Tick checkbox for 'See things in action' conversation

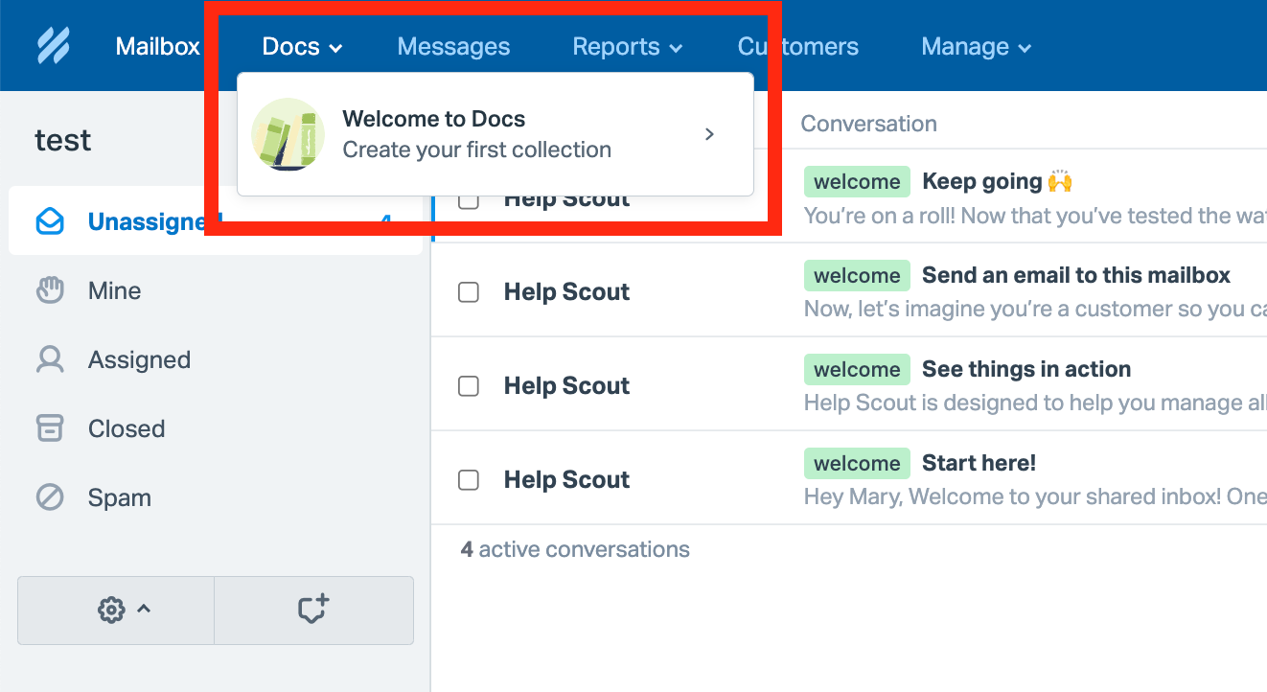coord(469,386)
